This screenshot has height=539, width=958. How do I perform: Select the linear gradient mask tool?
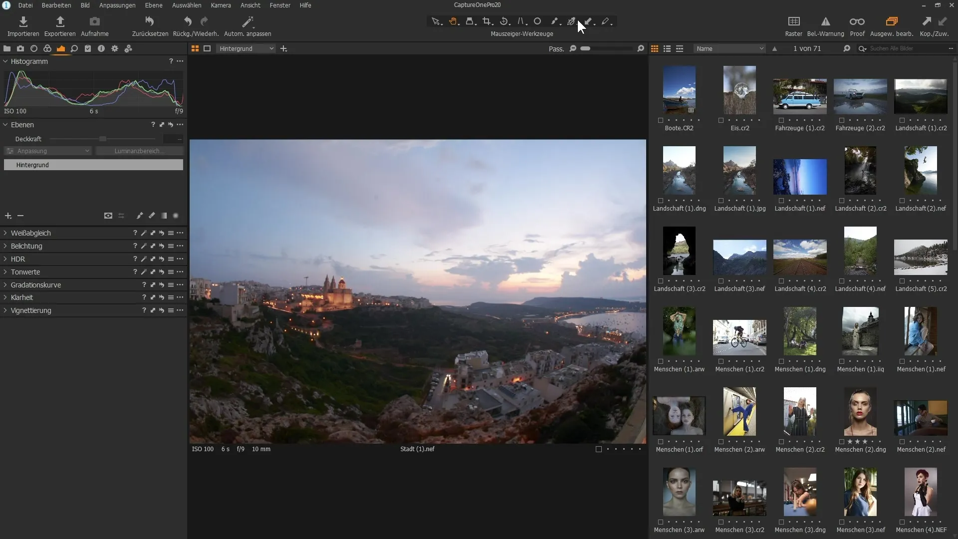click(x=164, y=216)
